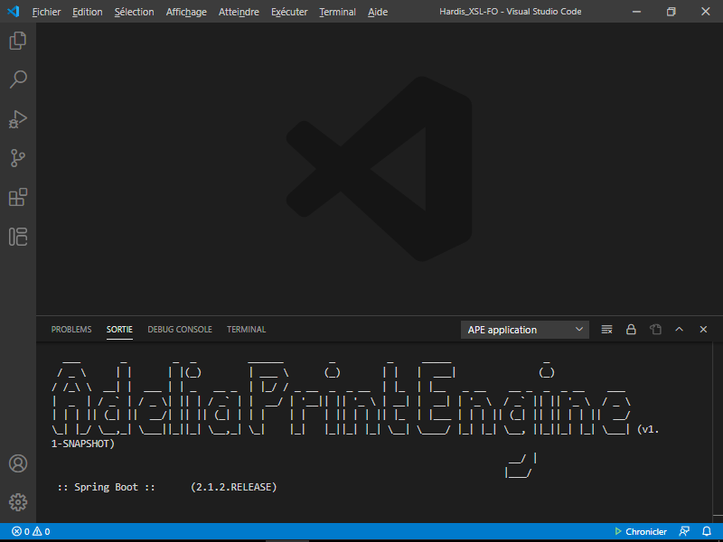
Task: Open the Search view
Action: click(x=18, y=79)
